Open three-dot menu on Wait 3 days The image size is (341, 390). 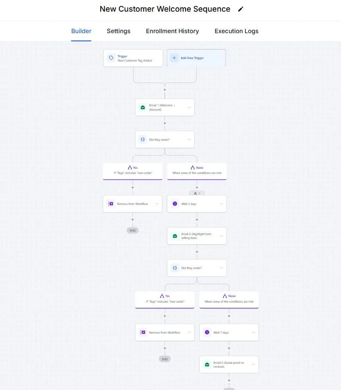coord(221,204)
